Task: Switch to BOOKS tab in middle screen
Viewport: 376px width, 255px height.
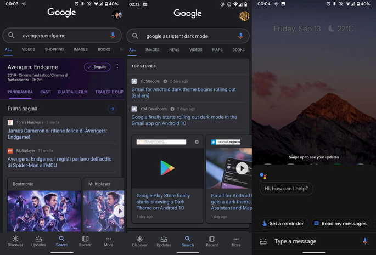Action: point(238,50)
